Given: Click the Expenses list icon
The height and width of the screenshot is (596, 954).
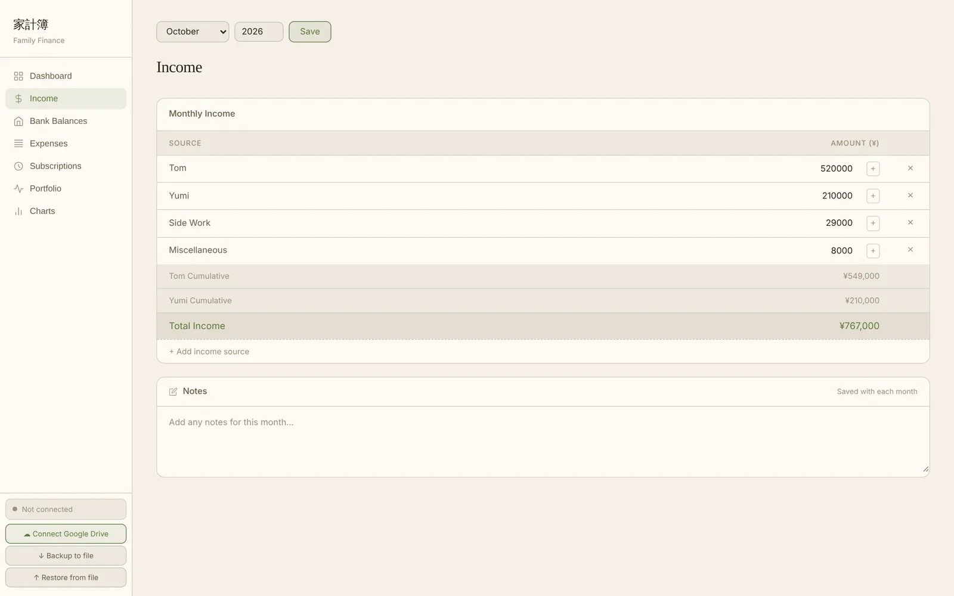Looking at the screenshot, I should pyautogui.click(x=18, y=144).
